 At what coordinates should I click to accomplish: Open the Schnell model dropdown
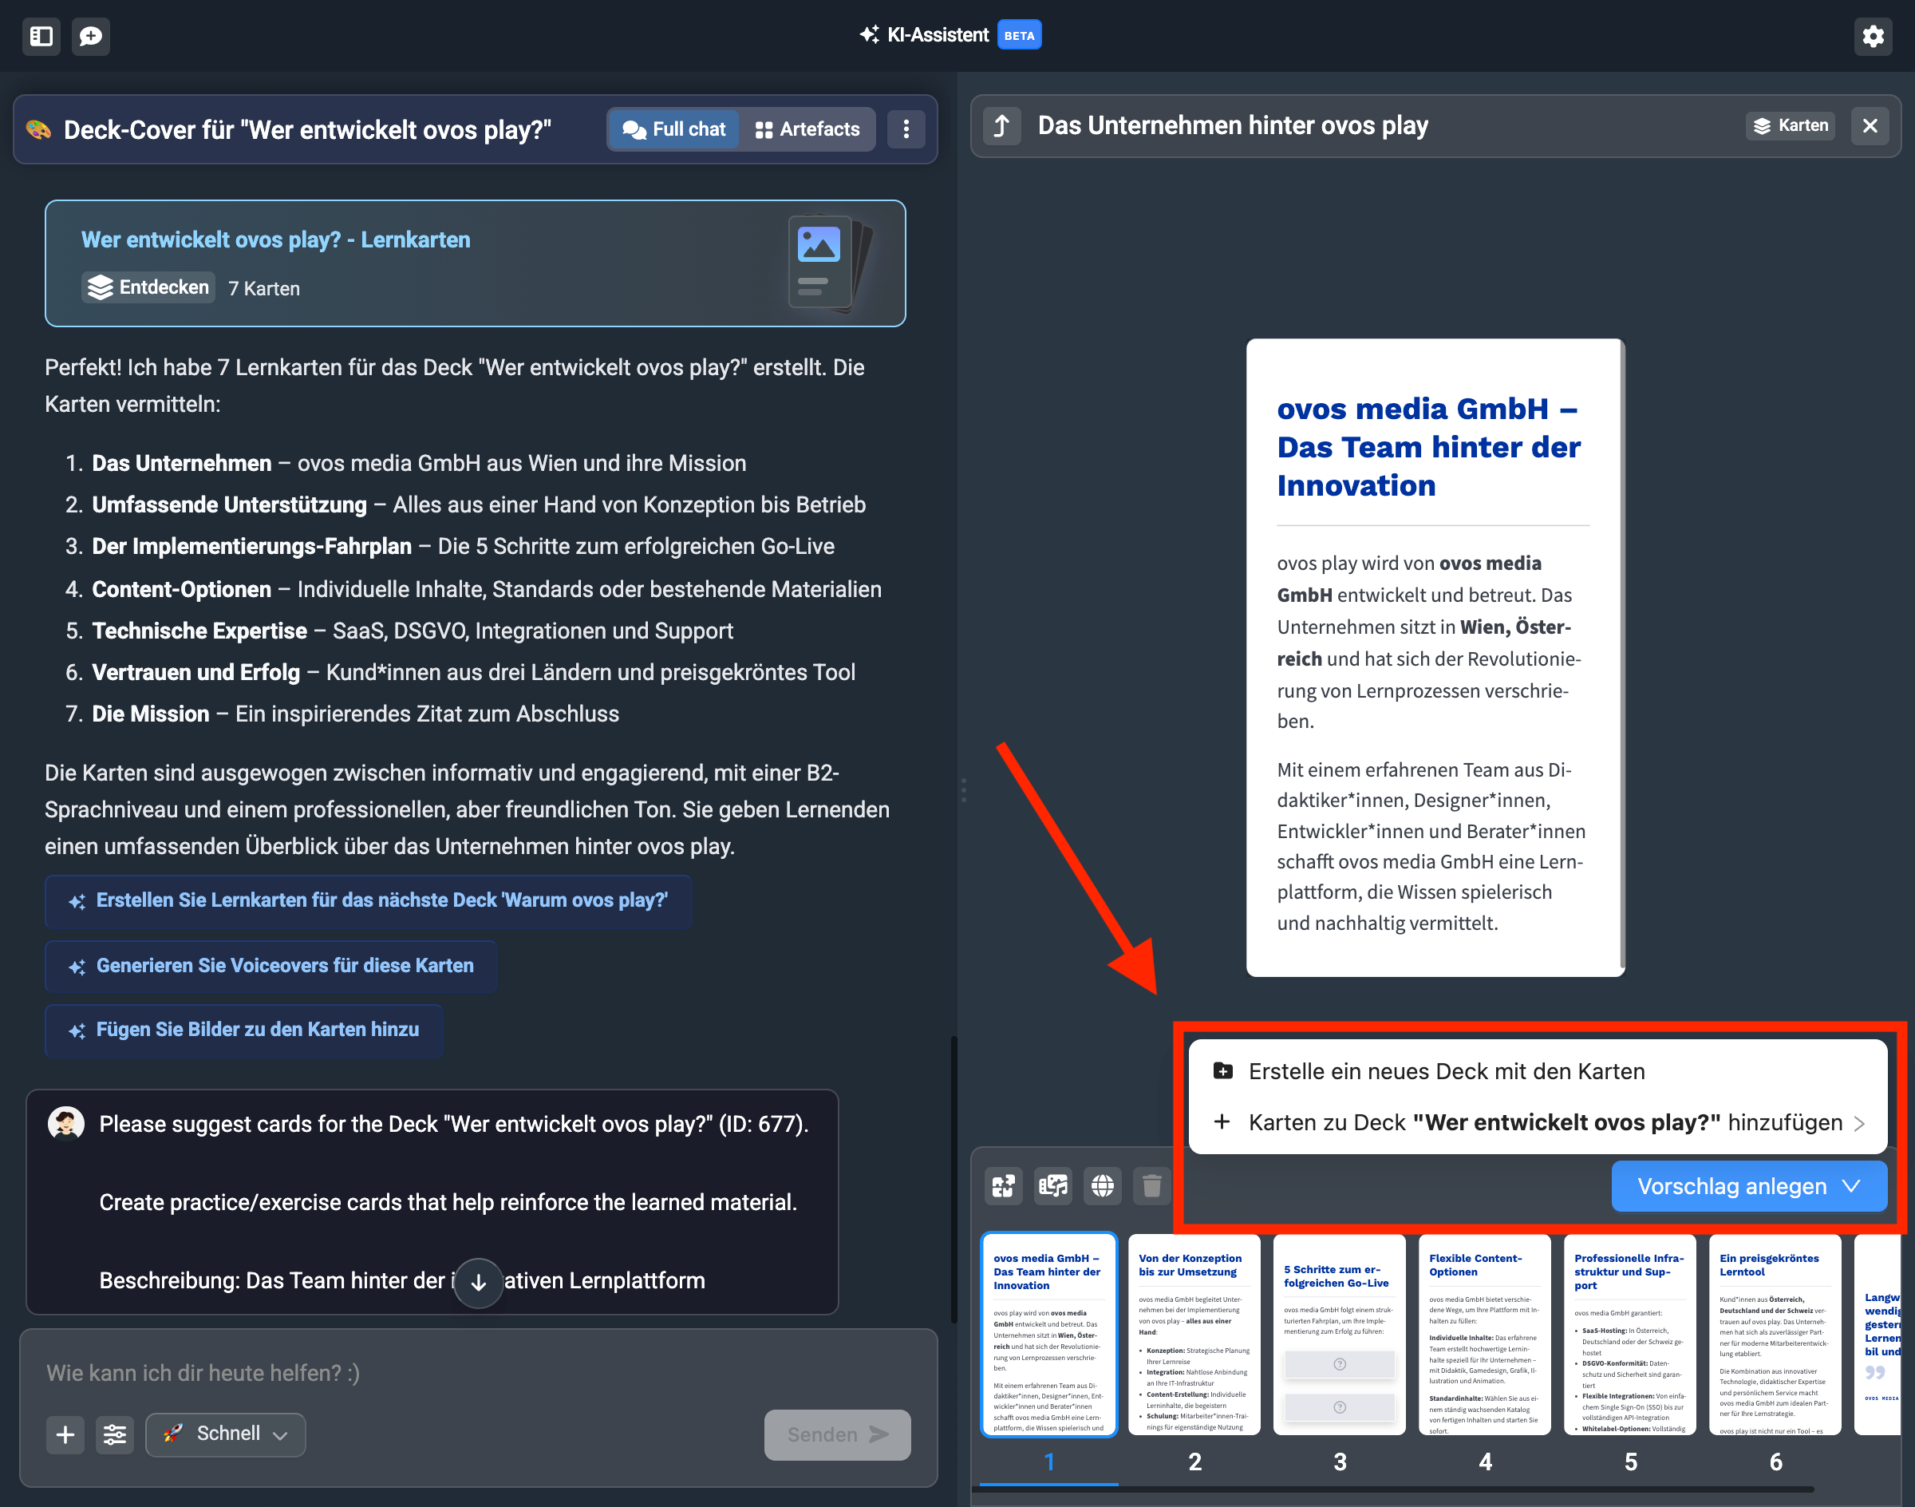tap(226, 1434)
